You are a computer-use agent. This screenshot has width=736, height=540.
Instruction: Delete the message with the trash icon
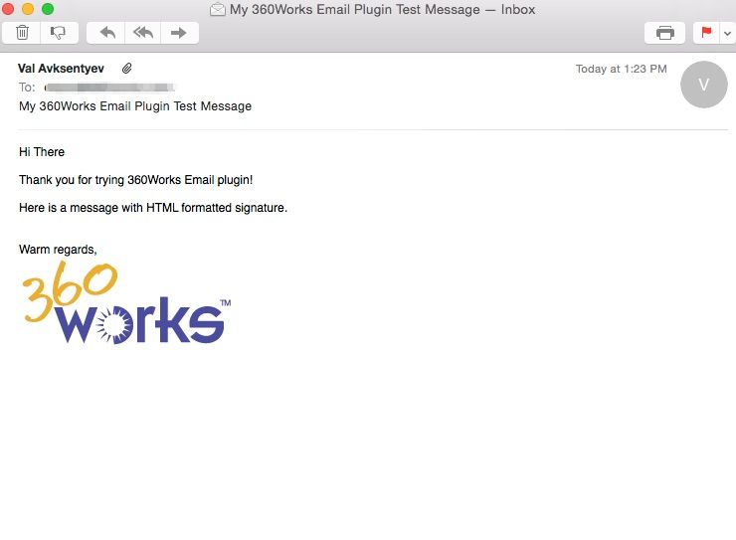click(x=22, y=33)
